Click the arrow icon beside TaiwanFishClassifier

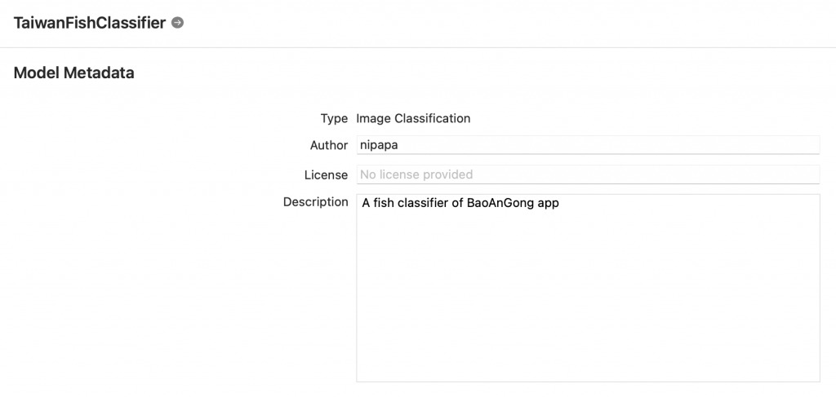tap(177, 23)
